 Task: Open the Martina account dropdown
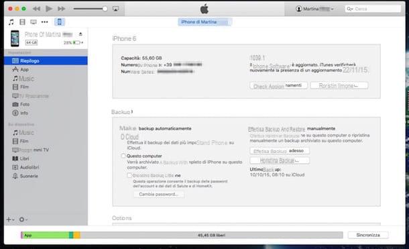click(314, 9)
